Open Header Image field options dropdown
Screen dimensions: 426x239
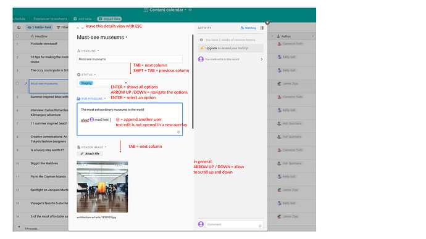point(106,147)
